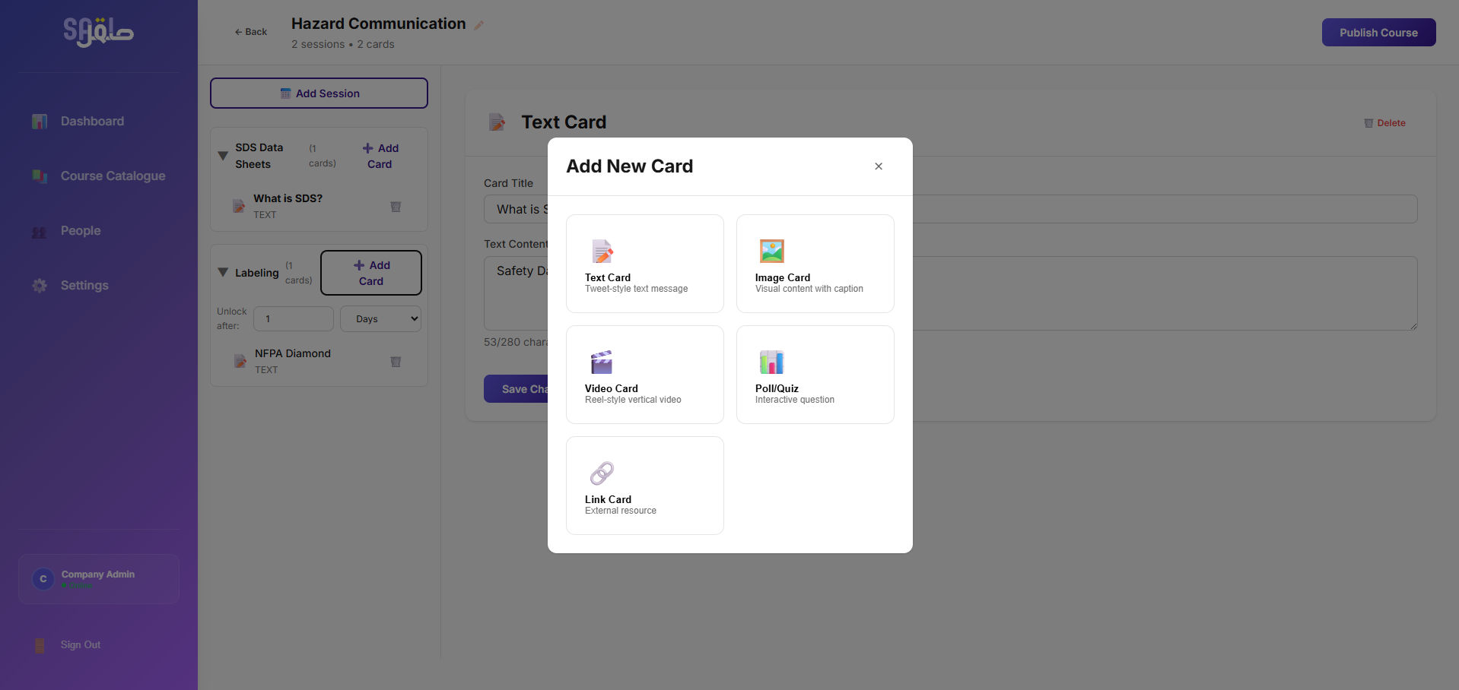This screenshot has width=1459, height=690.
Task: Delete the What is SDS? card
Action: (396, 207)
